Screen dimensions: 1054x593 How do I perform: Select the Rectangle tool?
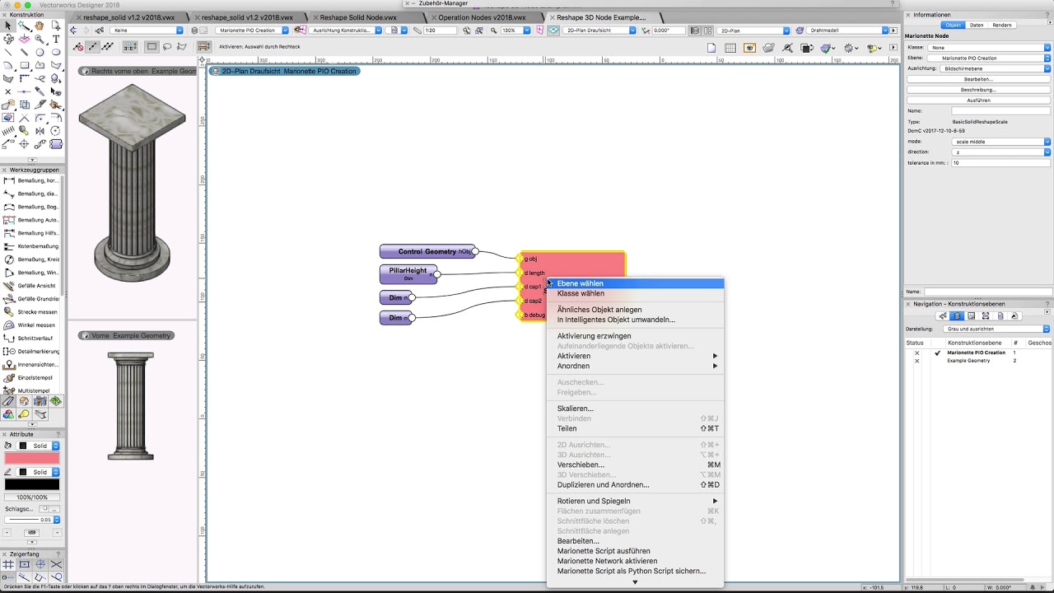coord(24,65)
